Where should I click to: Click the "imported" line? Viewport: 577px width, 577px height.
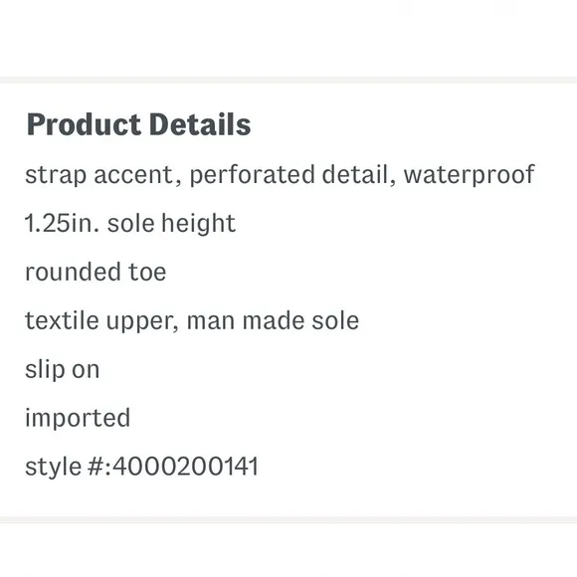(78, 418)
